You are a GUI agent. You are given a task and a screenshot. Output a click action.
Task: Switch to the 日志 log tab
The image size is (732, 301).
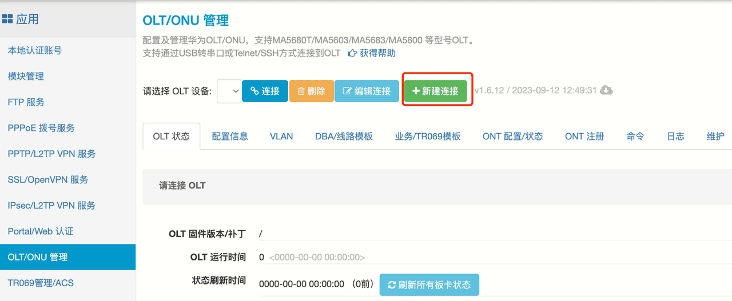point(675,137)
